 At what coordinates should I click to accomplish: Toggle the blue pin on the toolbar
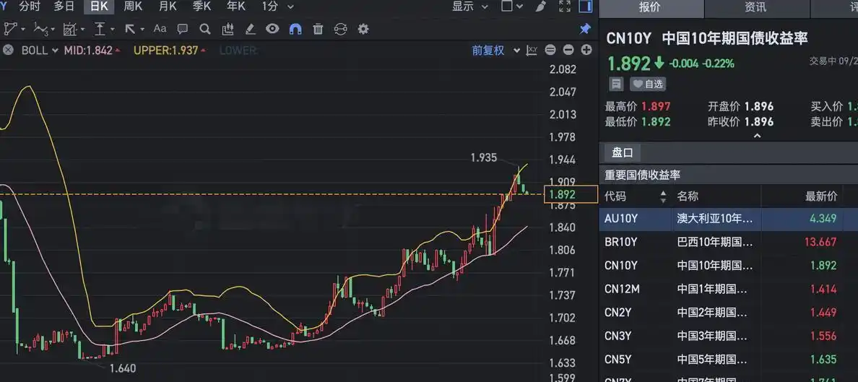[586, 29]
